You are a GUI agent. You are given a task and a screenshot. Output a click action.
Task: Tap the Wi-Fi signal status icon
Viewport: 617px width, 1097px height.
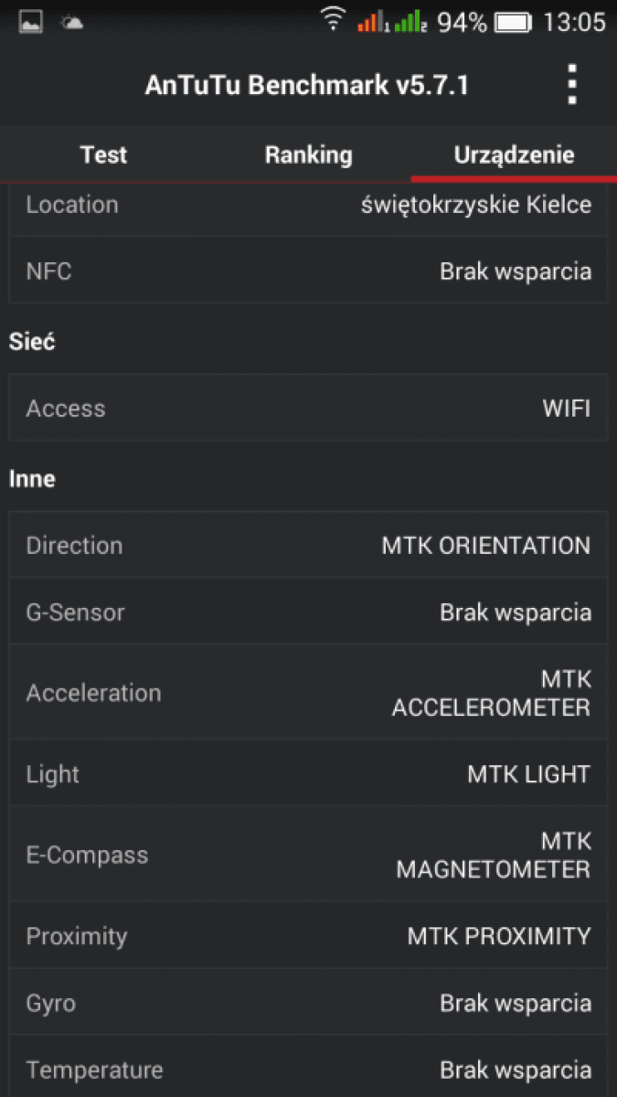point(333,20)
